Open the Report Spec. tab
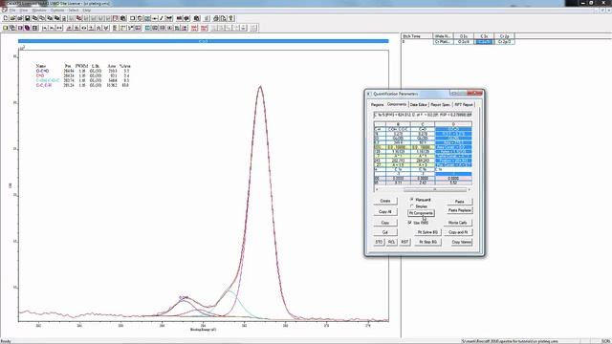The width and height of the screenshot is (612, 344). (441, 104)
